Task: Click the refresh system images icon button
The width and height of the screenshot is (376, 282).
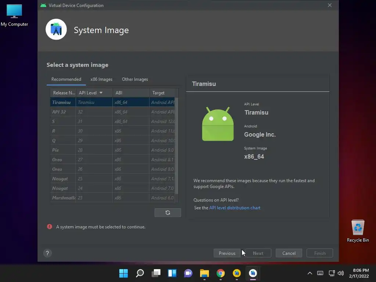Action: pyautogui.click(x=167, y=213)
